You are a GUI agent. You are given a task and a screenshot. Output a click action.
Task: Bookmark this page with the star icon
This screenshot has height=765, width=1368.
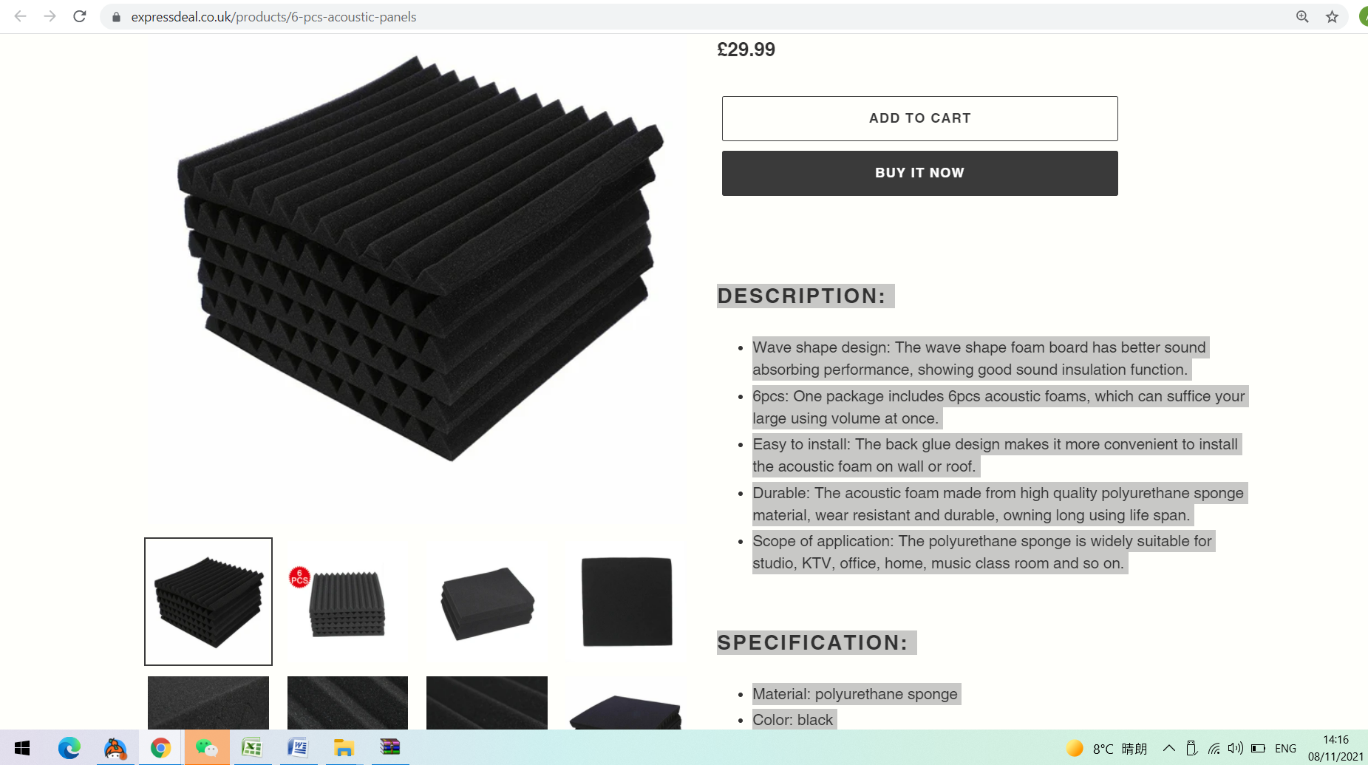[x=1332, y=16]
